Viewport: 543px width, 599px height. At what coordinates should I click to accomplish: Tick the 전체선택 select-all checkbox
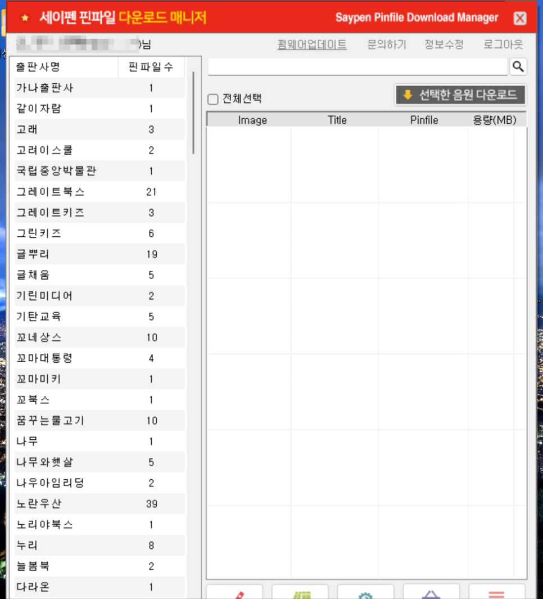pos(212,100)
